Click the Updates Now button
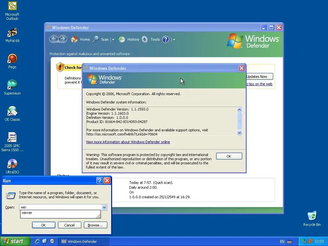 click(x=259, y=77)
